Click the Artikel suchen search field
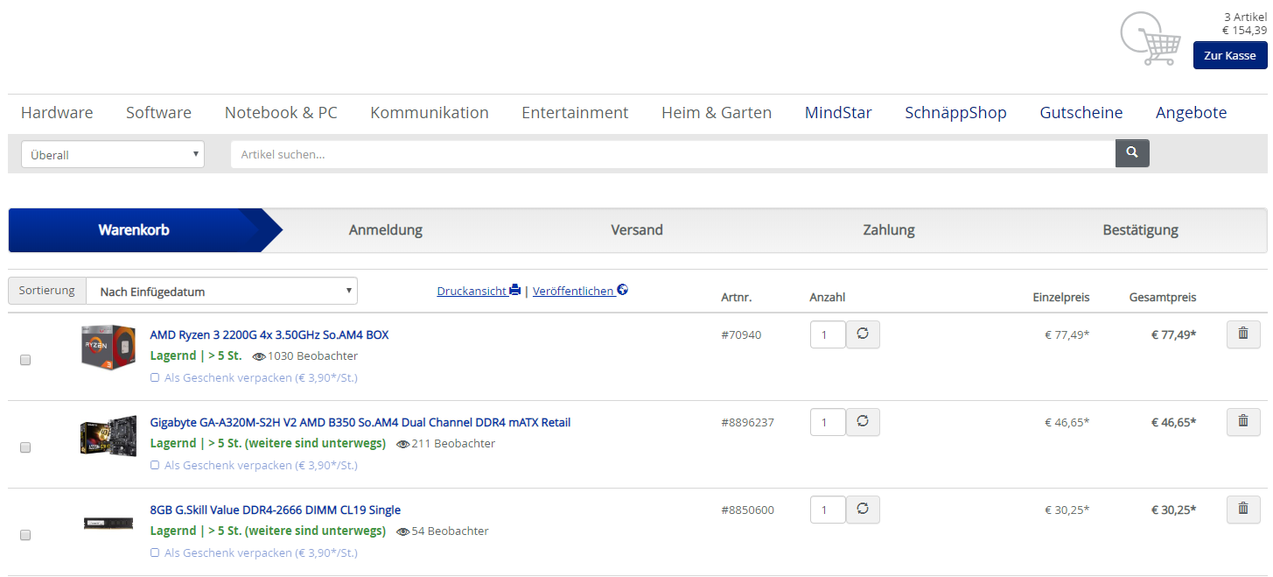The width and height of the screenshot is (1273, 577). (x=672, y=155)
